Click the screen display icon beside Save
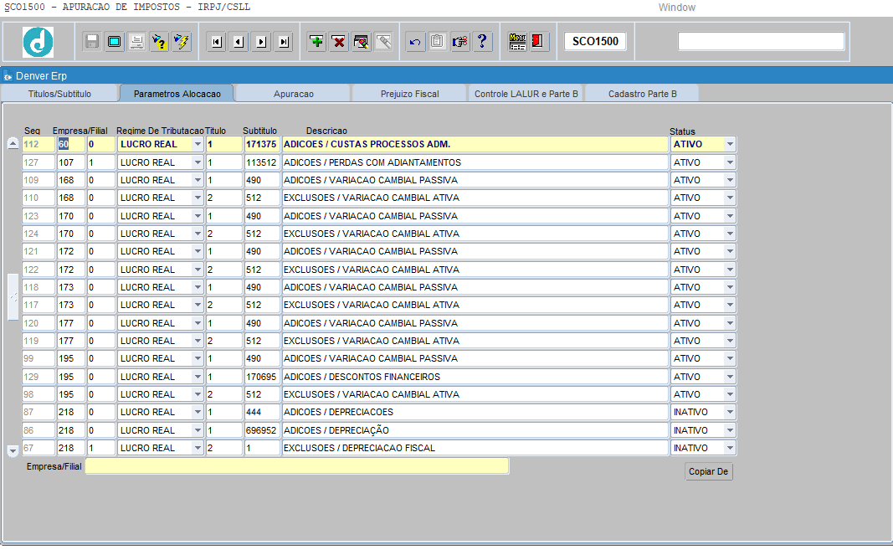 tap(115, 42)
